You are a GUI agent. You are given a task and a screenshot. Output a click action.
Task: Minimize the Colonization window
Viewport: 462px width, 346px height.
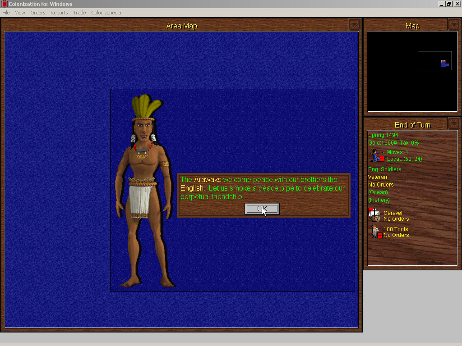tap(441, 4)
